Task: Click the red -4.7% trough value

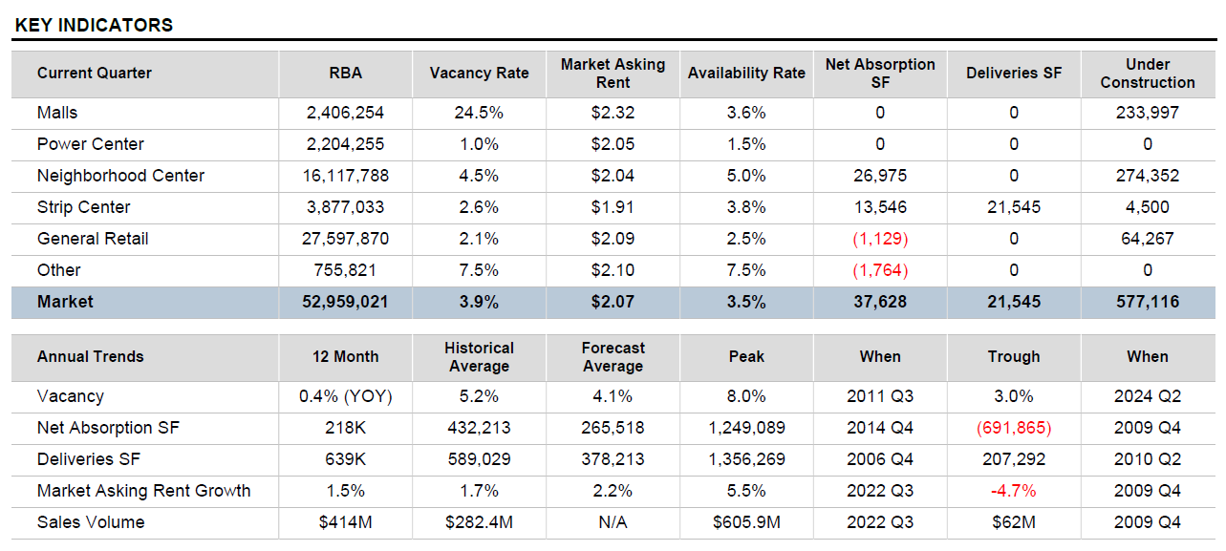Action: (x=1013, y=491)
